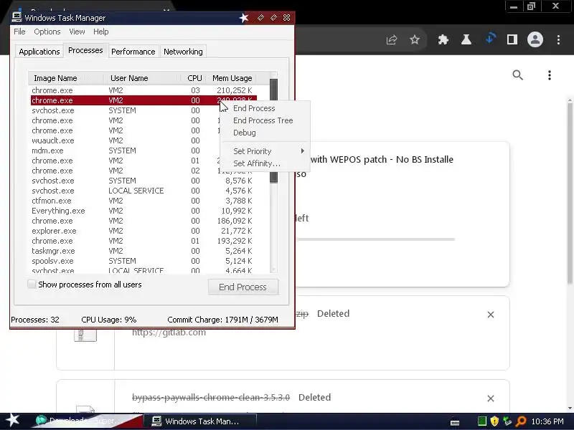Switch to the Applications tab

tap(39, 52)
